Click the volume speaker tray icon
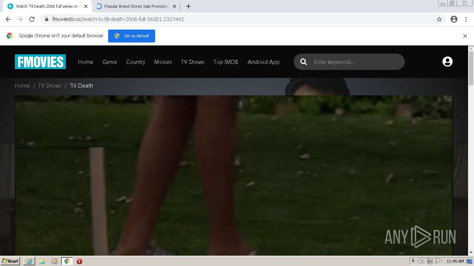 (x=421, y=261)
